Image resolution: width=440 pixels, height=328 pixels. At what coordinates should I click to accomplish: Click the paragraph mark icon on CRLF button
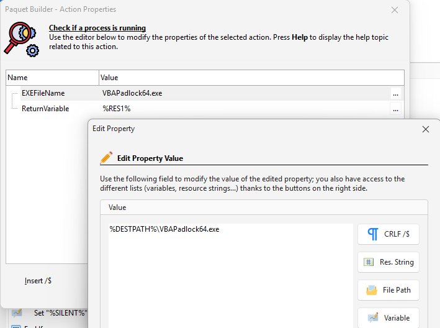click(372, 234)
